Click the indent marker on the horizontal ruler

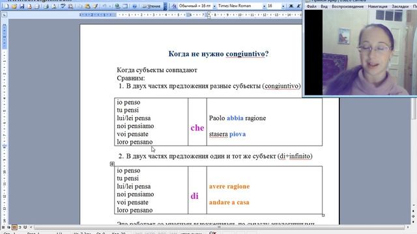click(x=208, y=15)
